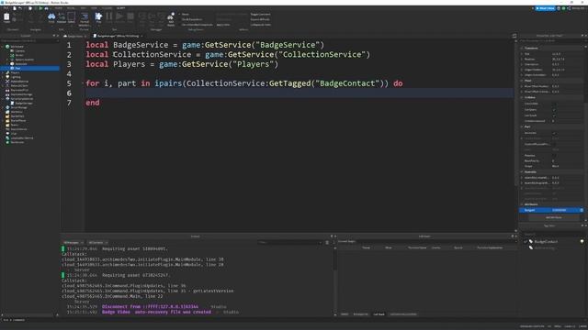Toggle the CanCollide checkbox

point(554,104)
